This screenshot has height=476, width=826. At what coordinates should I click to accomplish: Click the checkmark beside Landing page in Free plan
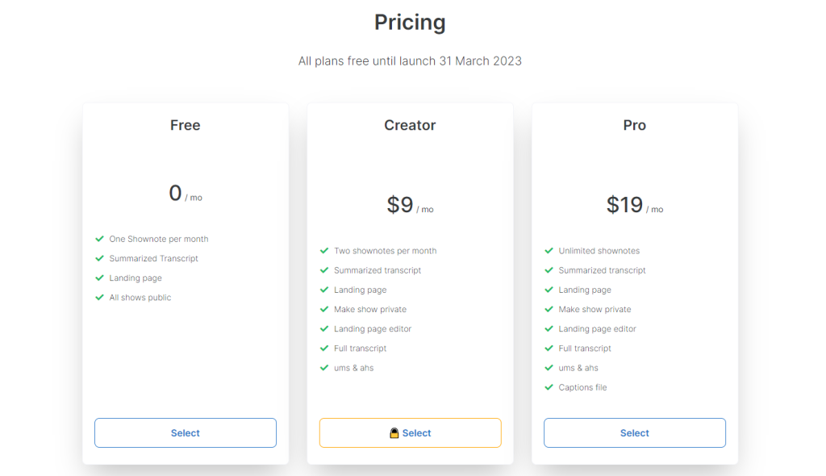click(100, 278)
